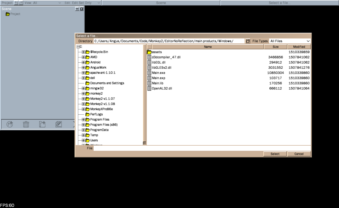The image size is (339, 208).
Task: Click the trash can delete icon
Action: point(26,124)
